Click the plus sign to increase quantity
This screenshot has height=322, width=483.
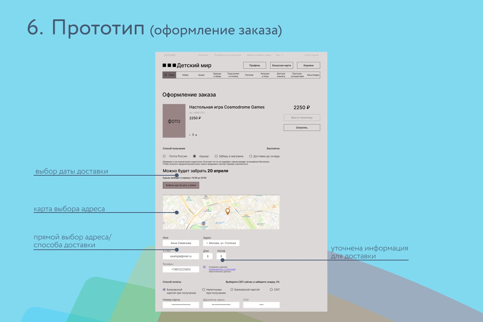tap(196, 135)
